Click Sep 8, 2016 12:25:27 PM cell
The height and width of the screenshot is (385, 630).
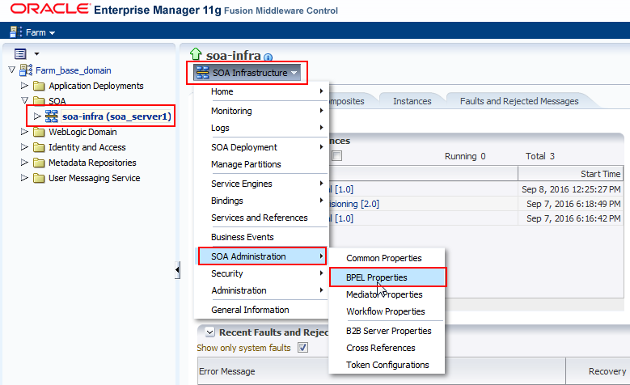point(571,189)
